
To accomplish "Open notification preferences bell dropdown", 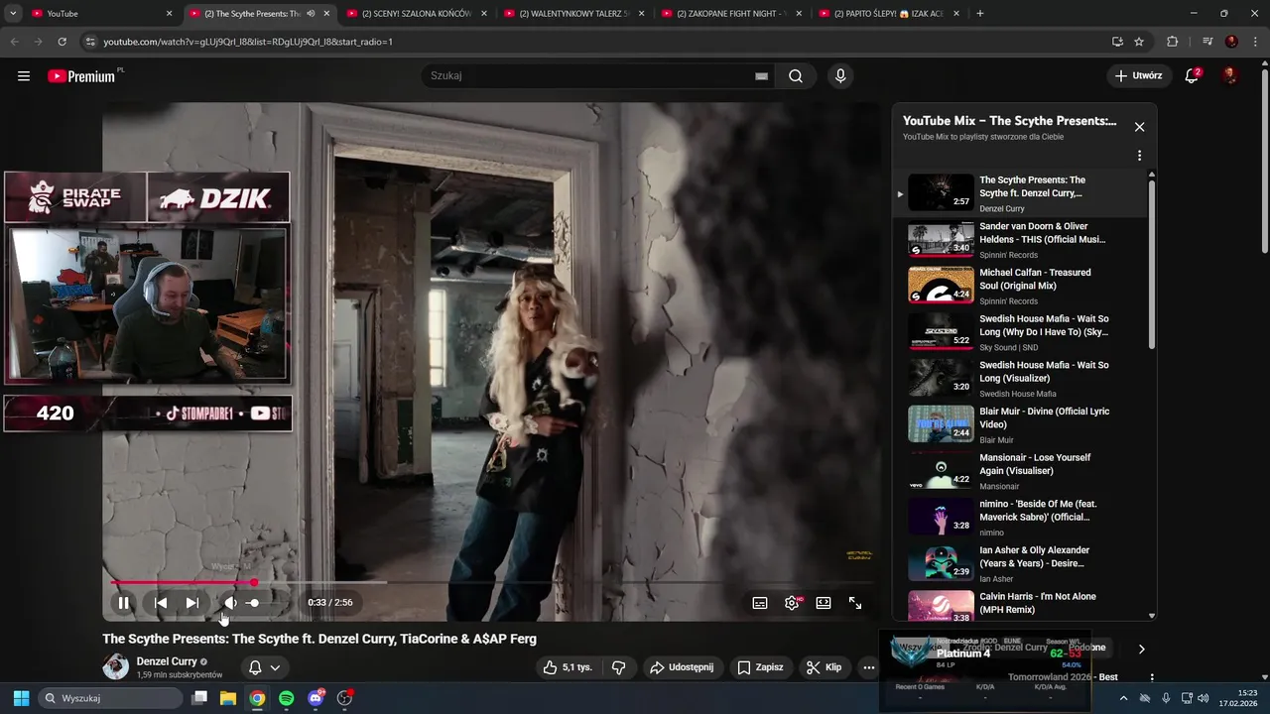I will tap(264, 667).
